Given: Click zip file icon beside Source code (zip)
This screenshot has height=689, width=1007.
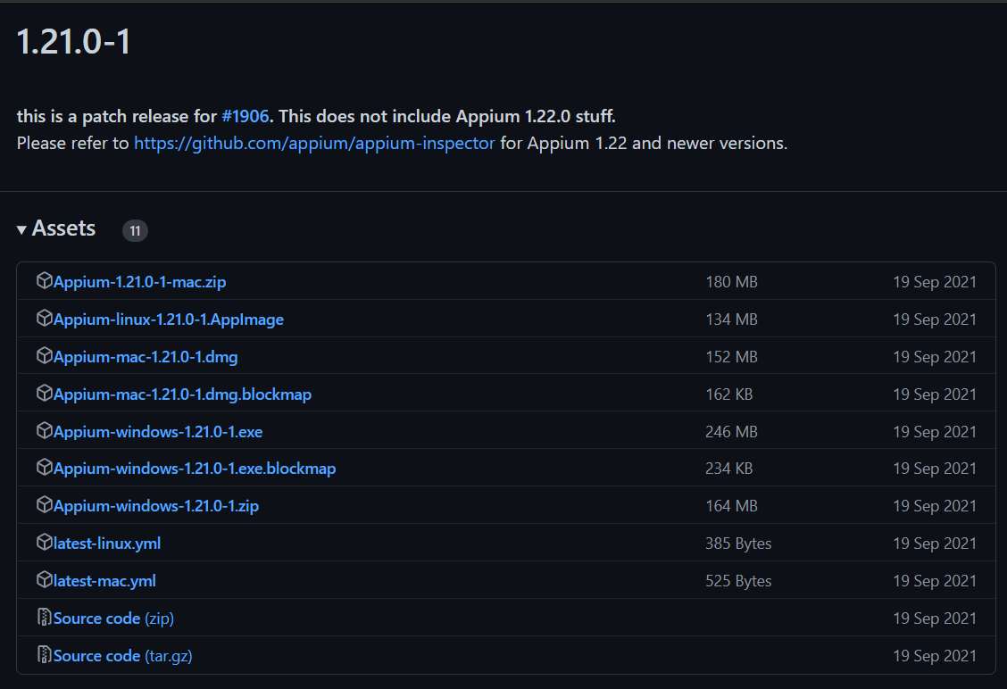Looking at the screenshot, I should tap(44, 618).
